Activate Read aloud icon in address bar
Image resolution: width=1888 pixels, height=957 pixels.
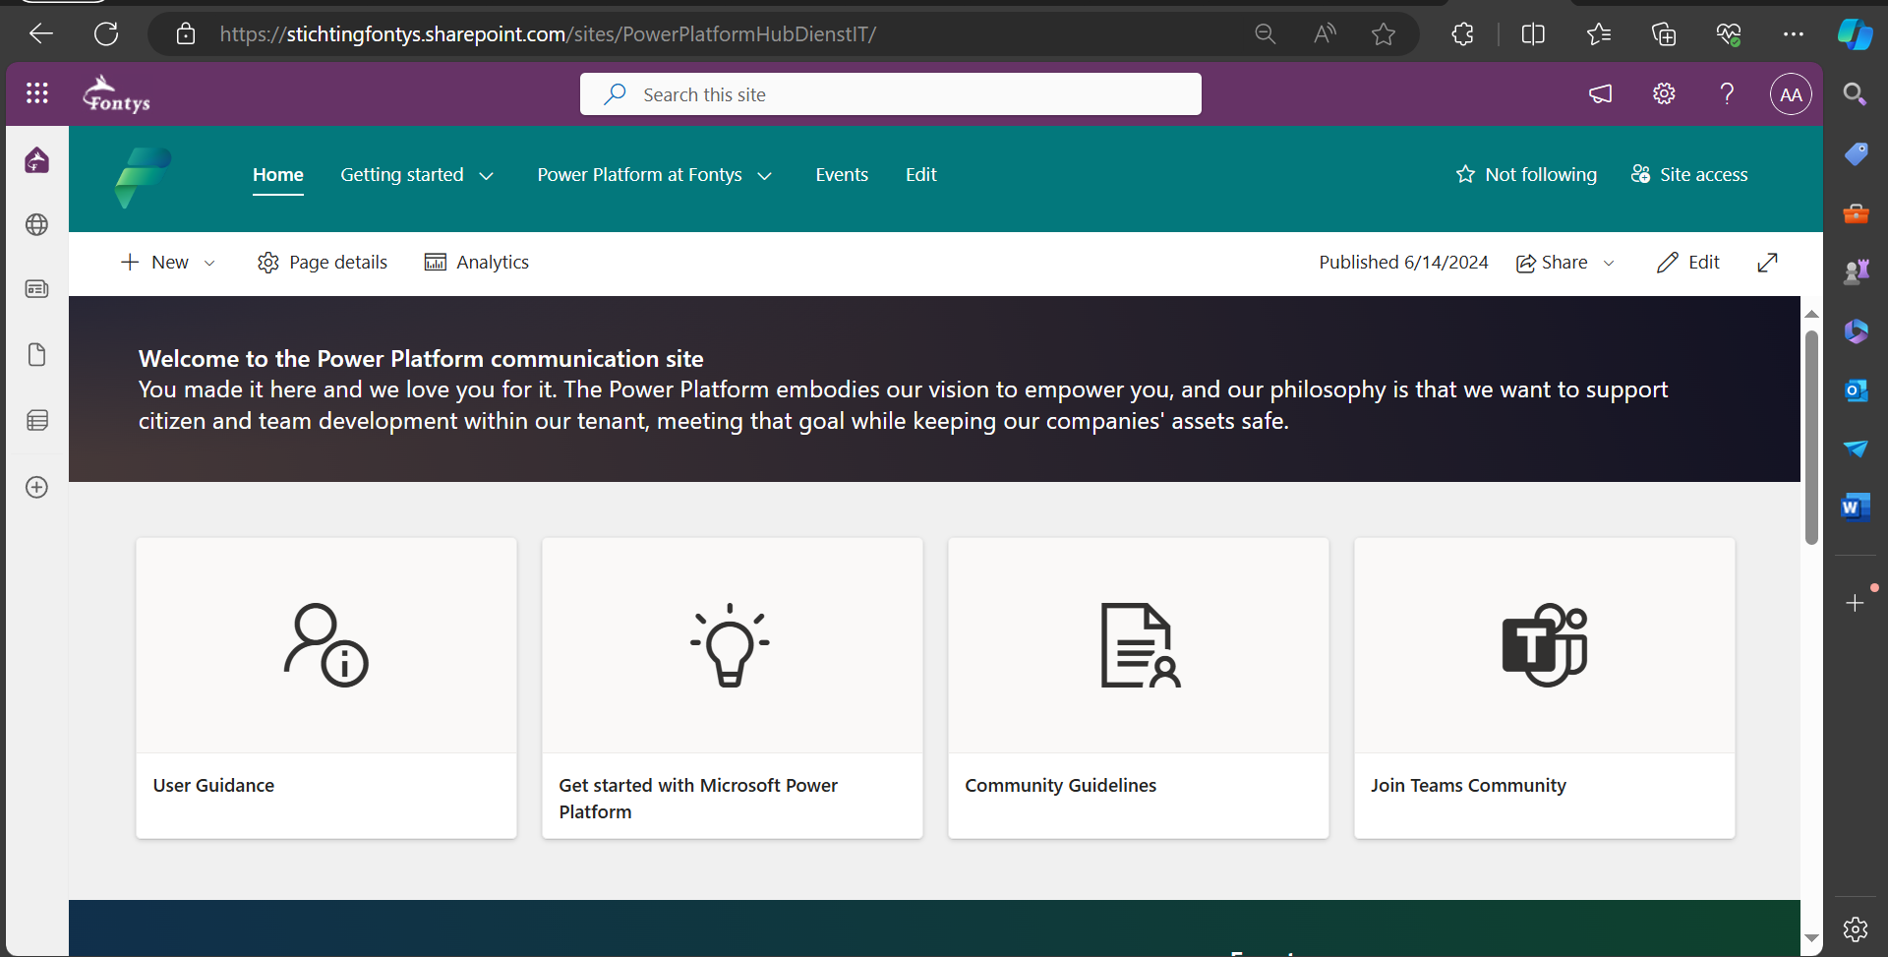tap(1325, 34)
